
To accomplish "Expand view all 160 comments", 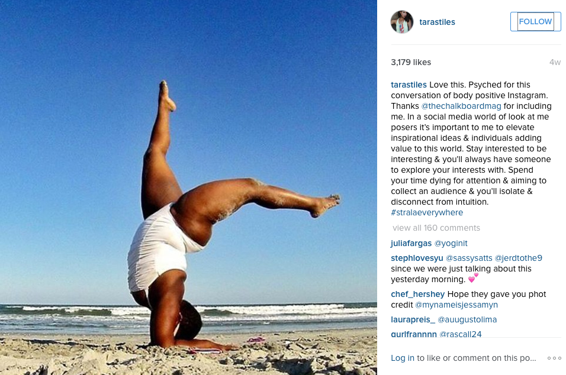I will click(436, 228).
